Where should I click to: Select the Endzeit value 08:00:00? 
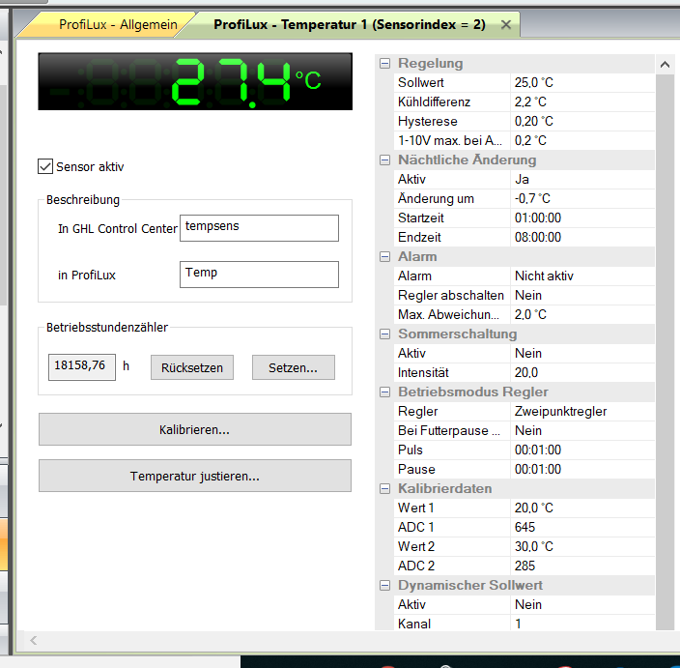tap(582, 238)
